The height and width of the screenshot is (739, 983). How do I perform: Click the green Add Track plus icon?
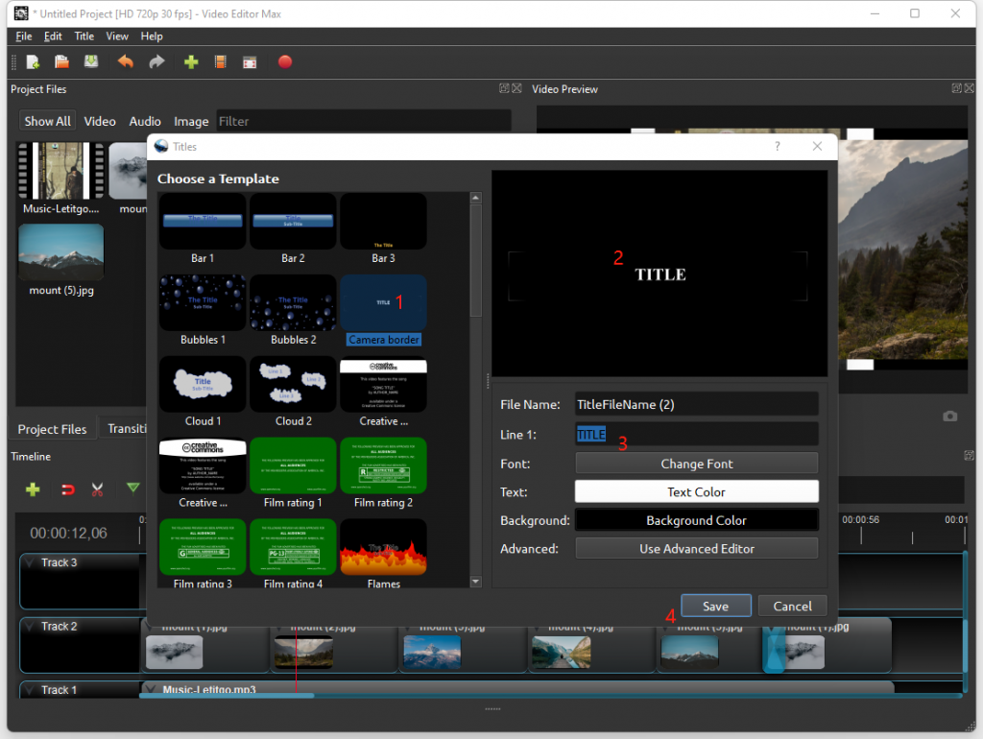point(33,489)
